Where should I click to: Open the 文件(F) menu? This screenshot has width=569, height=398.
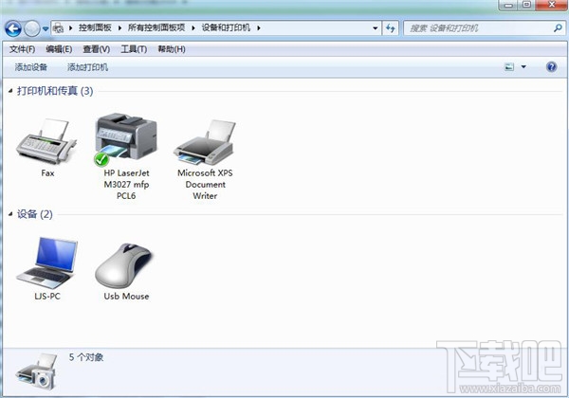point(23,49)
